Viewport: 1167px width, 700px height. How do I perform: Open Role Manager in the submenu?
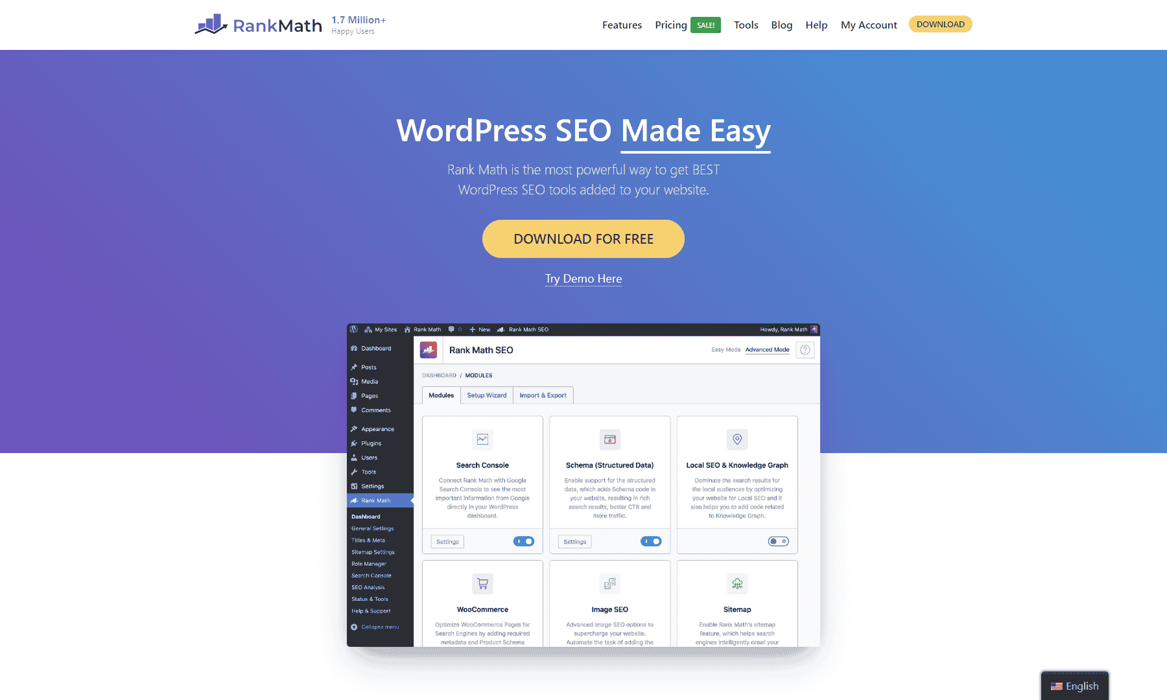point(369,564)
